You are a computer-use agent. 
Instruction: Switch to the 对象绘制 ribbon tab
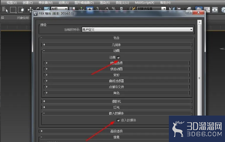tap(23, 18)
